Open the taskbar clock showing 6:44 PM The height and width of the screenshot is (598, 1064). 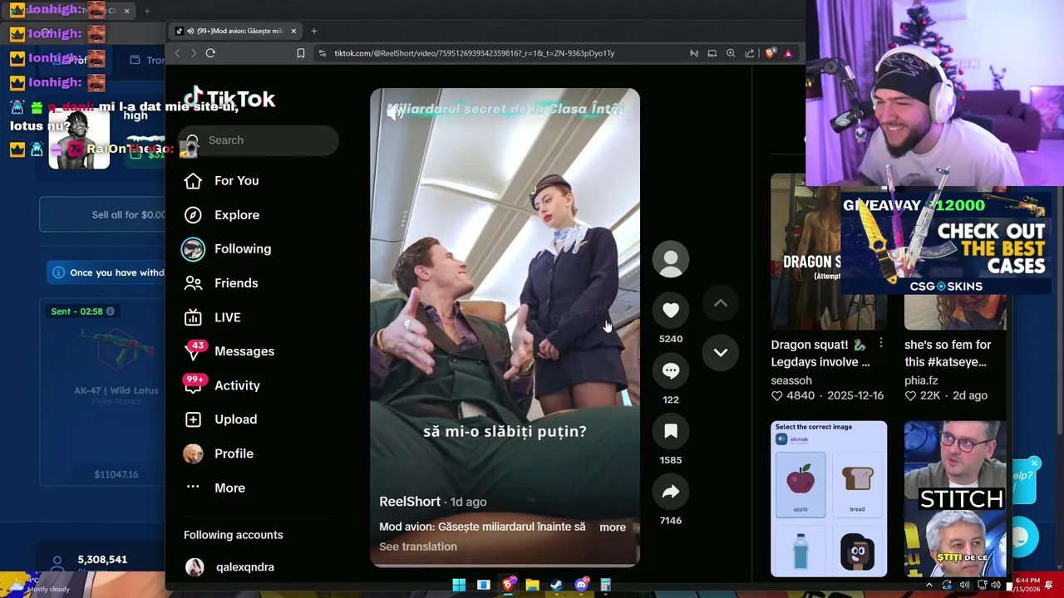point(1026,585)
